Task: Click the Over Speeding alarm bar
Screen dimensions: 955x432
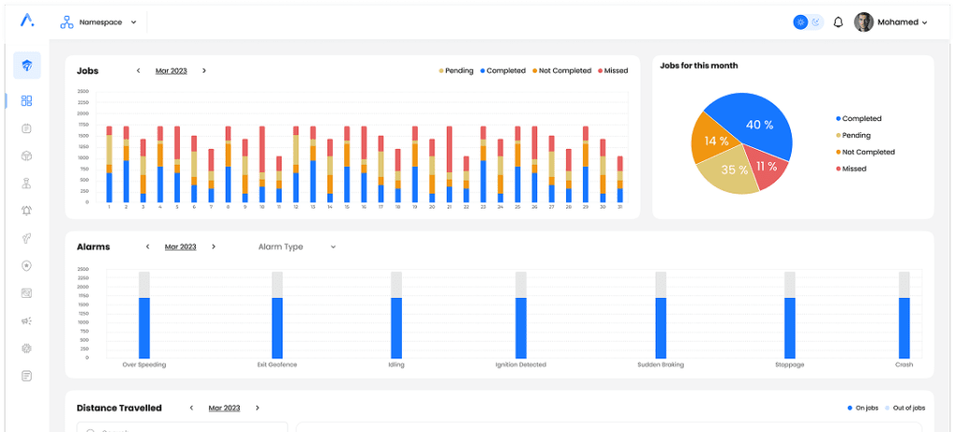Action: coord(144,326)
